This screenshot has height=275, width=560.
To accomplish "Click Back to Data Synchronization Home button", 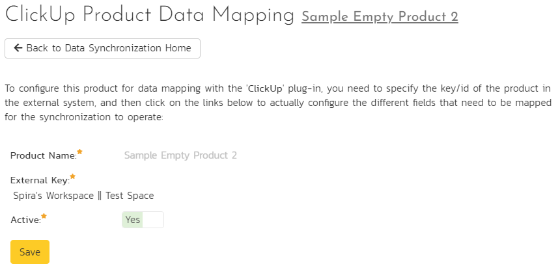I will click(102, 48).
